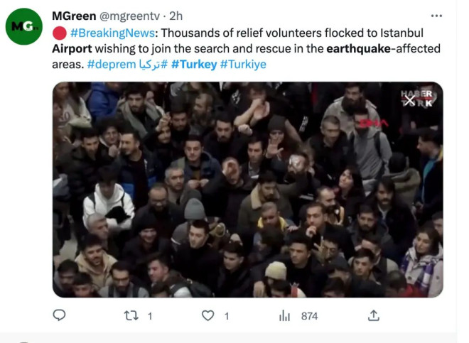The height and width of the screenshot is (343, 469).
Task: Like the tweet with heart icon
Action: (x=208, y=316)
